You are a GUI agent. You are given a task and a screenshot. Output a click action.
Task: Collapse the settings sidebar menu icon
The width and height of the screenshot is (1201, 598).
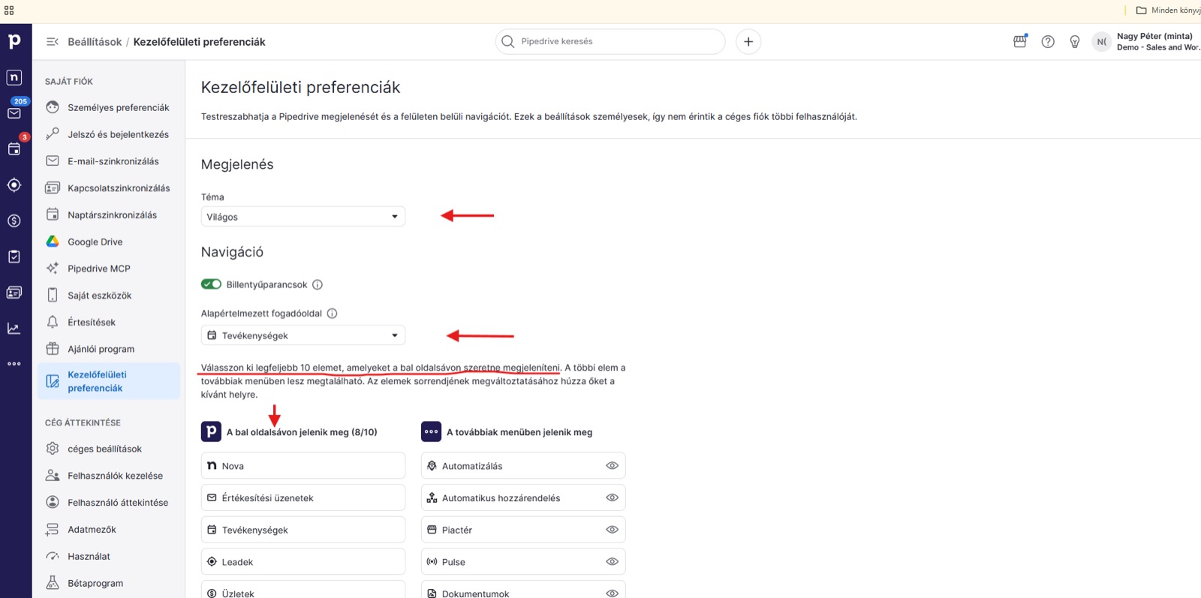52,42
